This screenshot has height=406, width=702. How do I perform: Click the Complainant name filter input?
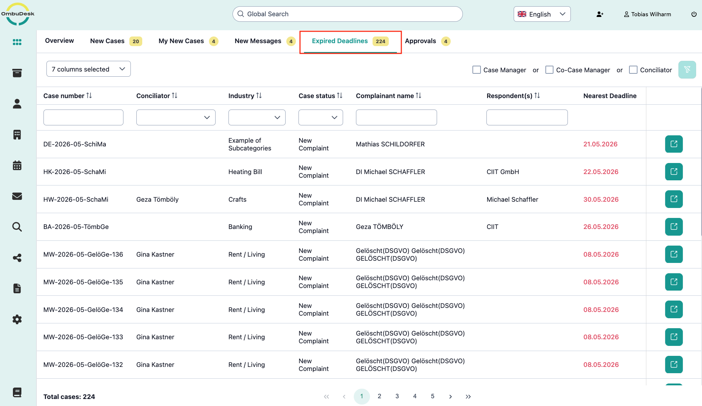click(397, 117)
